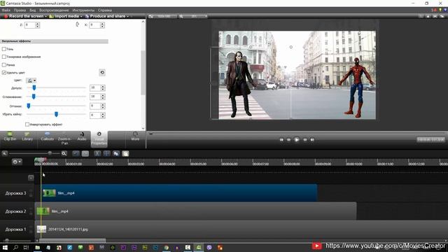Open the Вид menu
This screenshot has height=252, width=448.
pyautogui.click(x=33, y=10)
